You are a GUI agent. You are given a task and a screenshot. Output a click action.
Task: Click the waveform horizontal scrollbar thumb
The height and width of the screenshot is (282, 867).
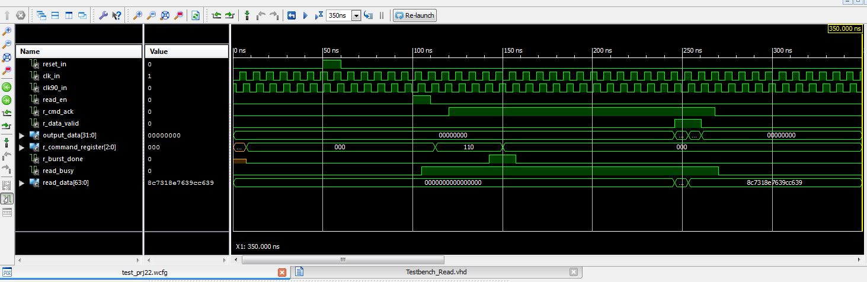[343, 259]
